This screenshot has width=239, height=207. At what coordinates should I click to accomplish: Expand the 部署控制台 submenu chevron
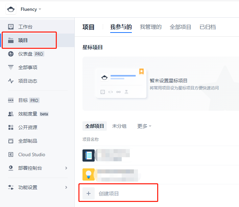click(66, 168)
